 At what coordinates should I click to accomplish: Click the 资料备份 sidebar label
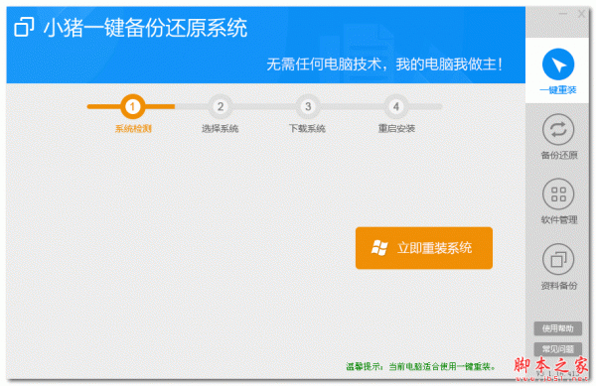(x=559, y=286)
